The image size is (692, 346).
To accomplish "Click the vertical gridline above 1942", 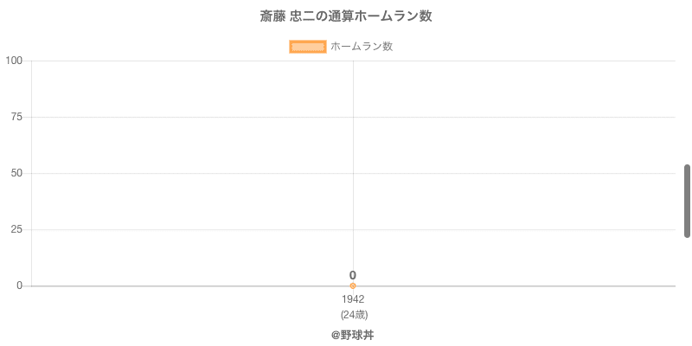I will pos(353,147).
